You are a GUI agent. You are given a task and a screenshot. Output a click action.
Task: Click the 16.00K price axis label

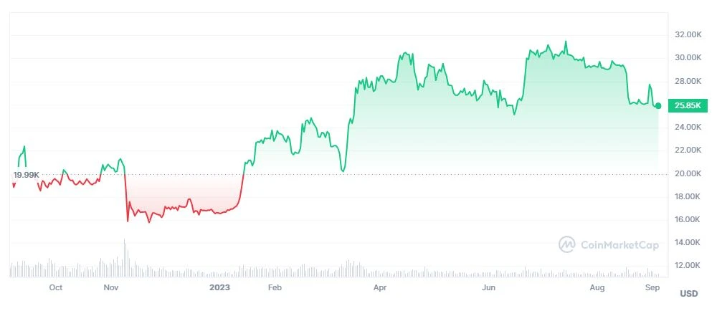pyautogui.click(x=687, y=219)
